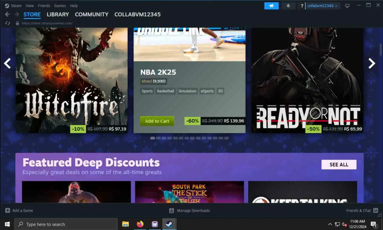
Task: Go back with the back arrow
Action: [x=7, y=14]
